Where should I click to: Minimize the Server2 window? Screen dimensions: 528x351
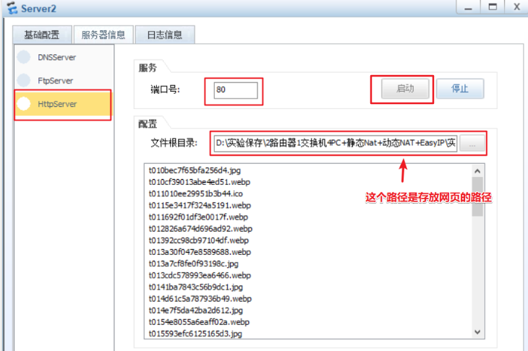[468, 6]
